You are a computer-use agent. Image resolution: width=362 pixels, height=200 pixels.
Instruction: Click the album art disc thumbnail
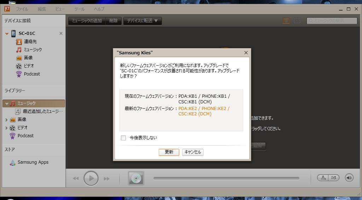point(136,178)
